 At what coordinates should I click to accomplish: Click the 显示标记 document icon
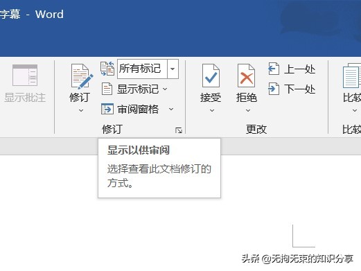[107, 89]
